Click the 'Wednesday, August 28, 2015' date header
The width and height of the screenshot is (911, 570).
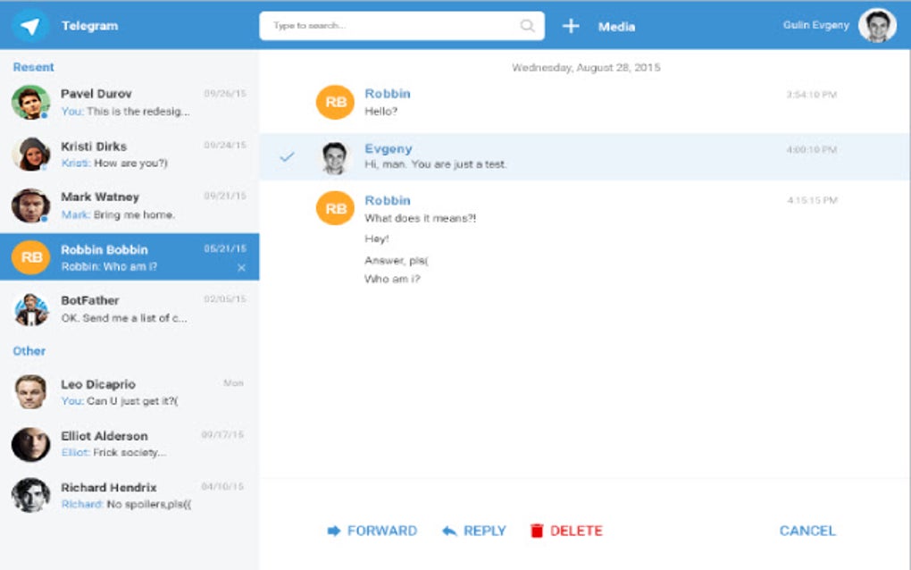[586, 67]
